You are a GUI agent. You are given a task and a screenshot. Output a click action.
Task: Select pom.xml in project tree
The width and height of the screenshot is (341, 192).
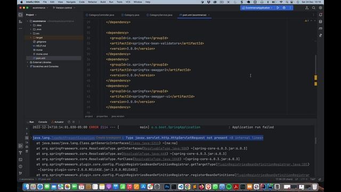tap(53, 58)
